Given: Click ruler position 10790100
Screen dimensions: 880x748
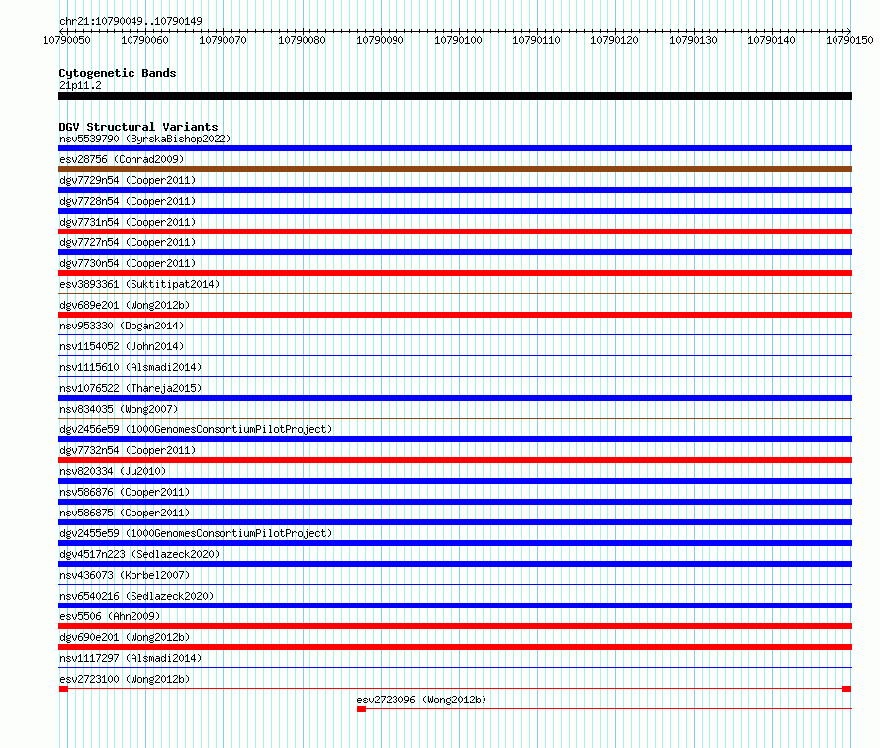Looking at the screenshot, I should 458,40.
